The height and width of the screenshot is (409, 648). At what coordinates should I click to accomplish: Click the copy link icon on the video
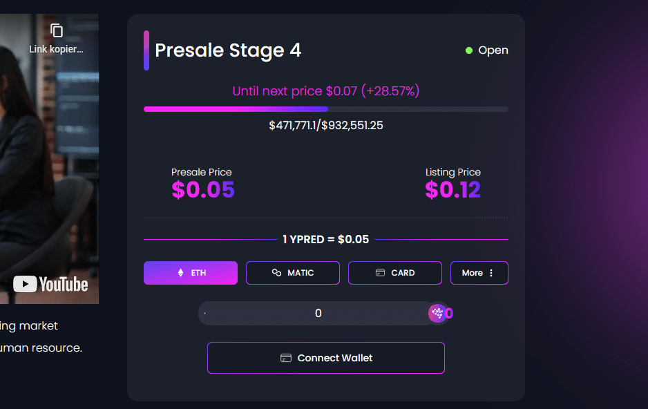click(x=57, y=30)
